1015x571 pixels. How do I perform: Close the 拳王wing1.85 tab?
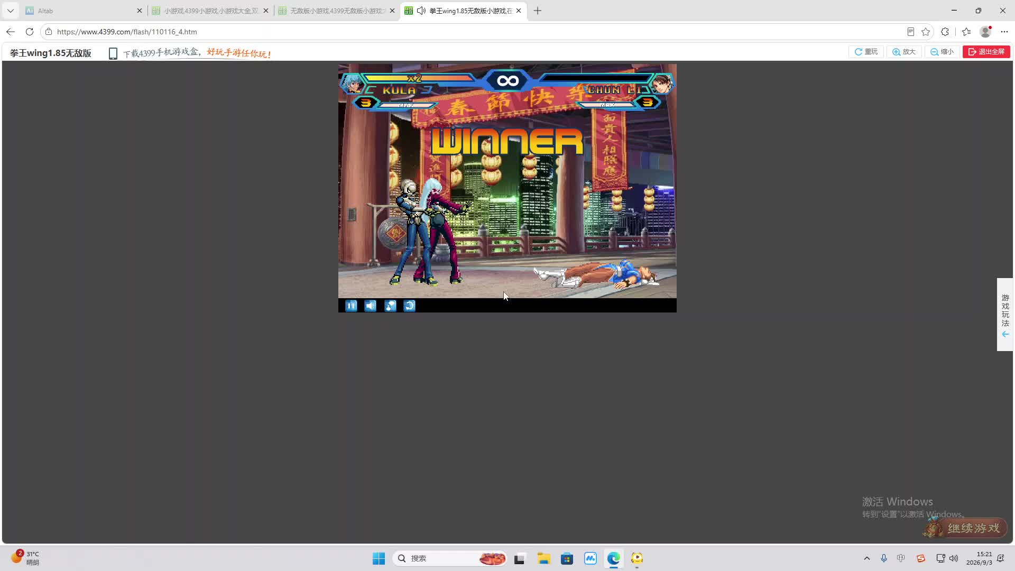point(519,11)
